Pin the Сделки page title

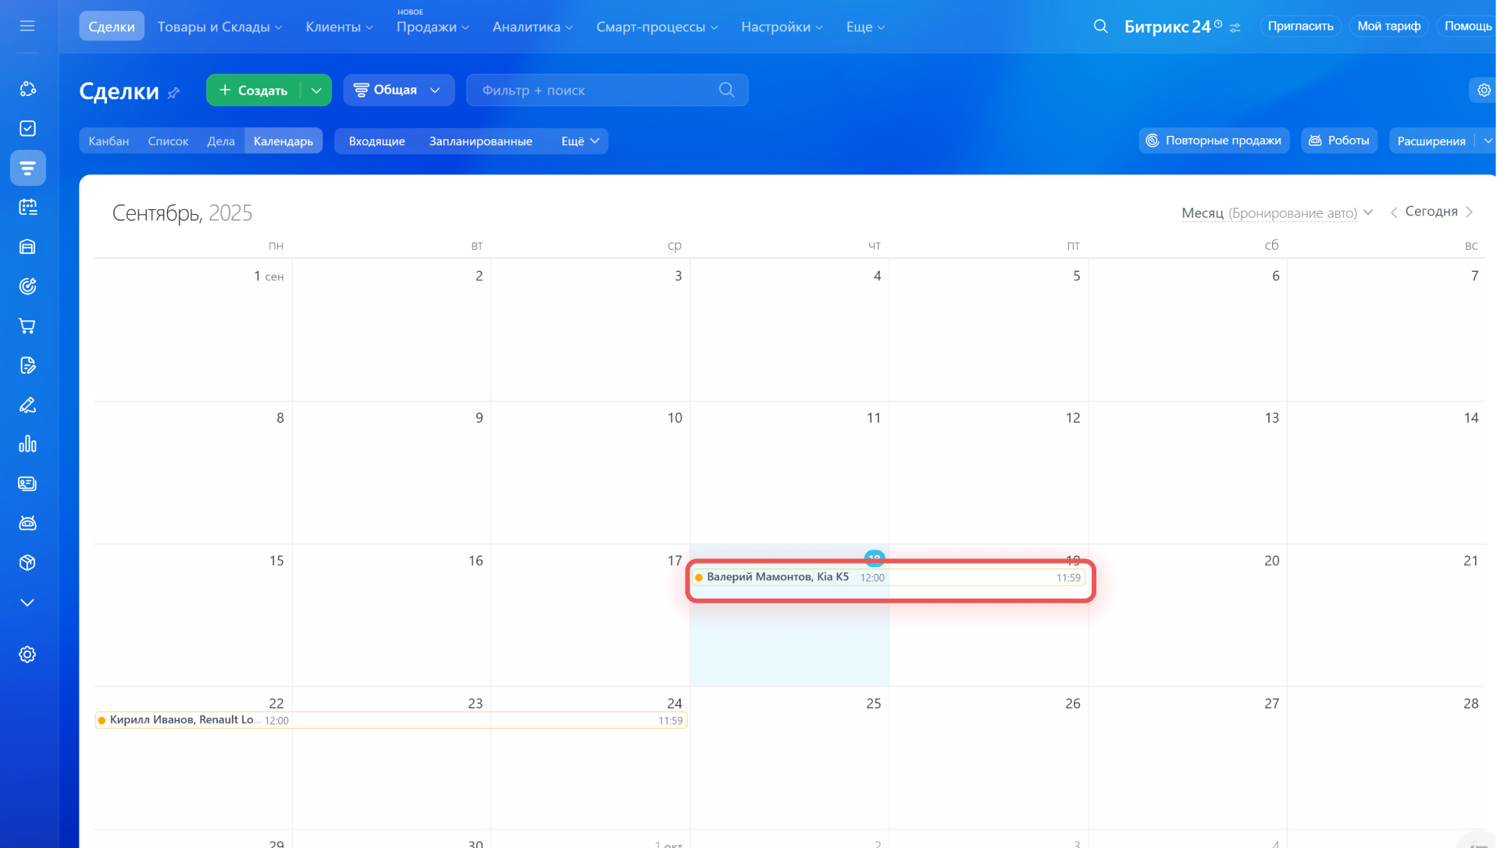pyautogui.click(x=174, y=93)
